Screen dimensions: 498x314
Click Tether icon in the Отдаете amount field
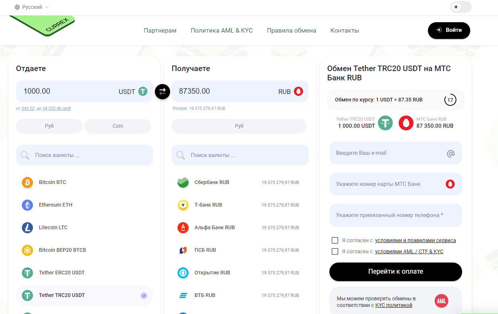click(x=143, y=91)
